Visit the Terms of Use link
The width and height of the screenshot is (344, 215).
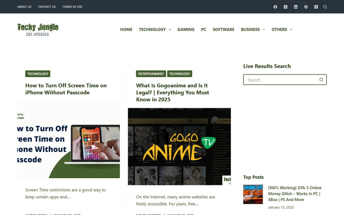pos(72,7)
